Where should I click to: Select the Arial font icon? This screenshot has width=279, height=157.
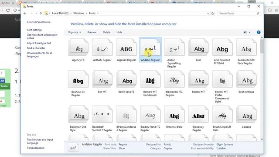(198, 47)
